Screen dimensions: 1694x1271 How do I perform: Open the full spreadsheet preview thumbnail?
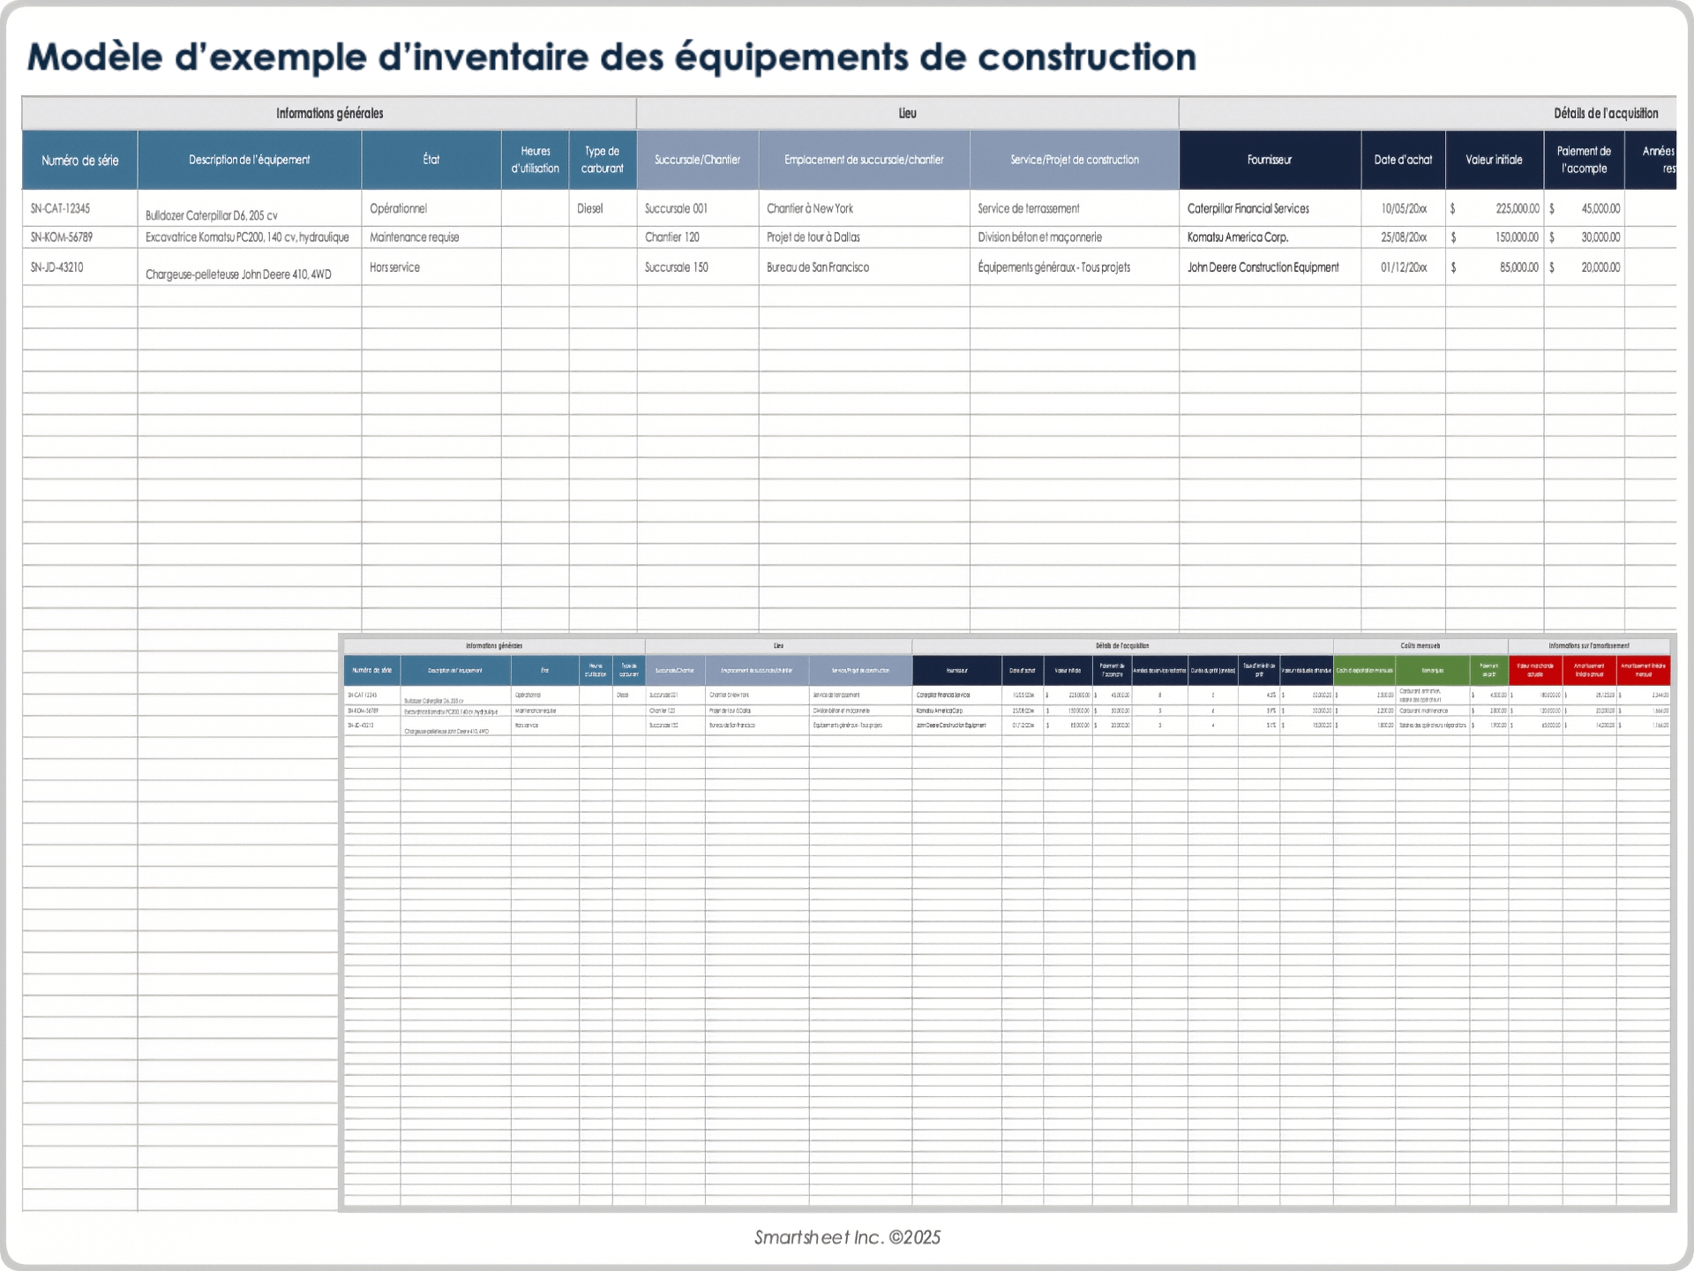coord(1007,922)
